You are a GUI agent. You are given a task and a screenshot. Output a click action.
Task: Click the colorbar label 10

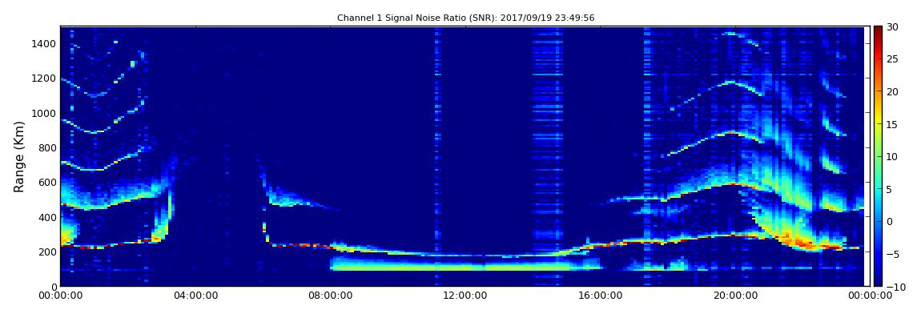[892, 156]
